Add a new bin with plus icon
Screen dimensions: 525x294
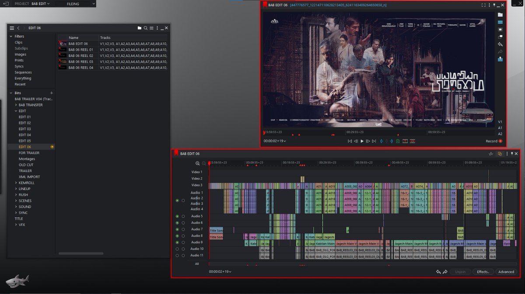(52, 93)
